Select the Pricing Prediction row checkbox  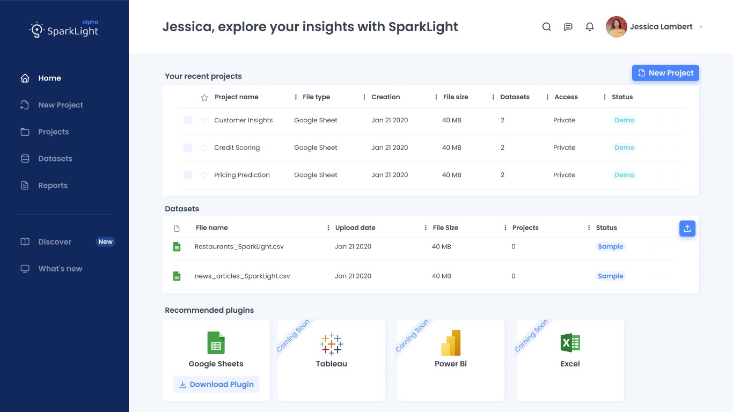(188, 175)
